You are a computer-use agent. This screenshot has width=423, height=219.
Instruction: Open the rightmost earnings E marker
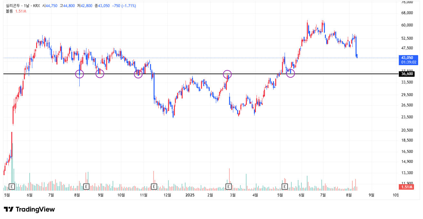pyautogui.click(x=285, y=186)
